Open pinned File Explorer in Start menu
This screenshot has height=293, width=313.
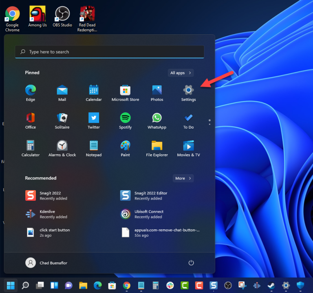click(x=157, y=149)
